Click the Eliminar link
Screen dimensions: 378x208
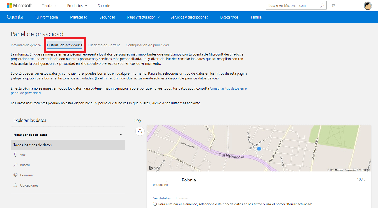182,198
